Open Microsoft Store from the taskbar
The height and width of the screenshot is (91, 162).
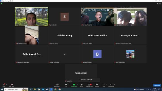click(39, 89)
